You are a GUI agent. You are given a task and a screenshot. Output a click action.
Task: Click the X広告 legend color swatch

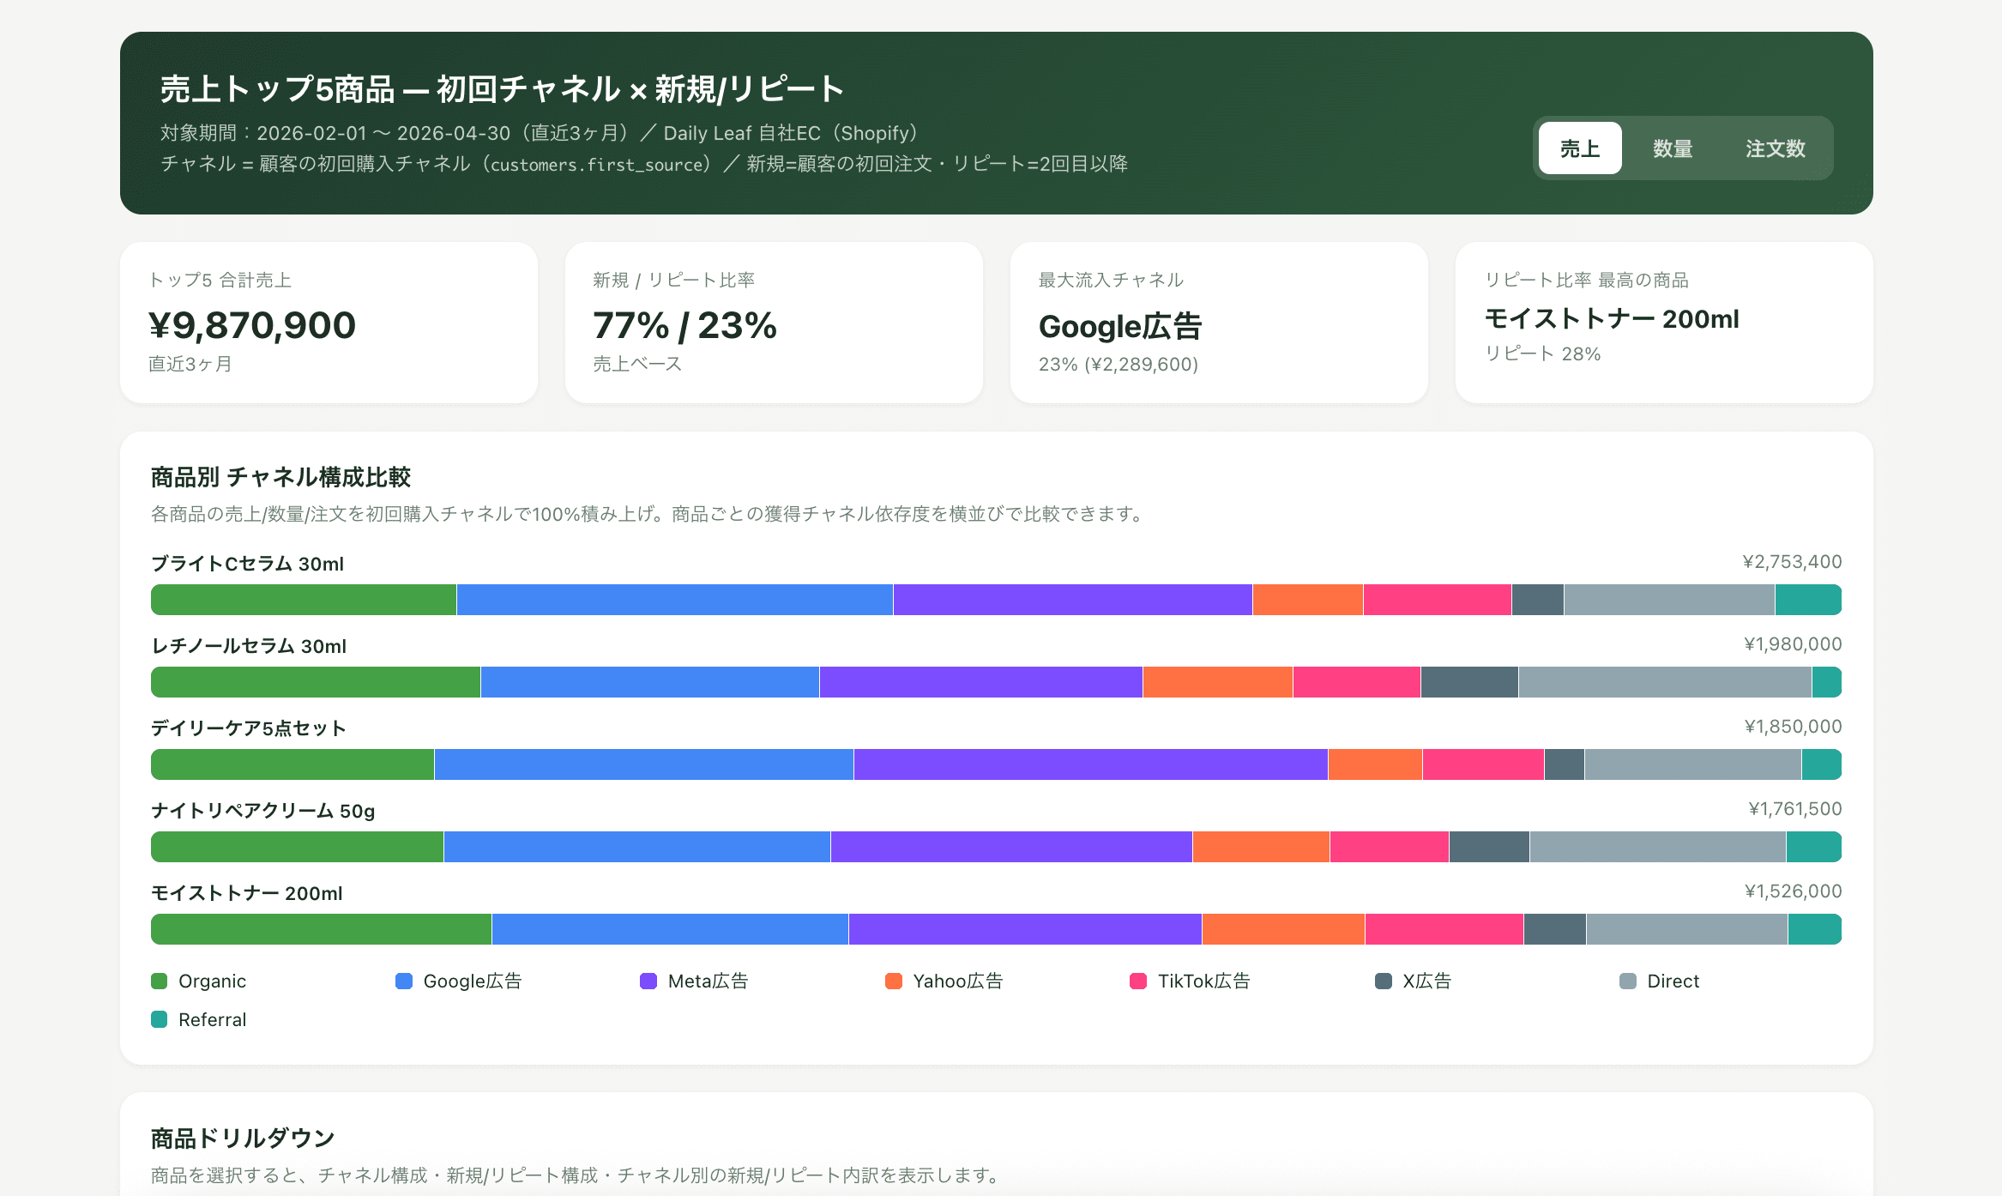click(x=1384, y=981)
